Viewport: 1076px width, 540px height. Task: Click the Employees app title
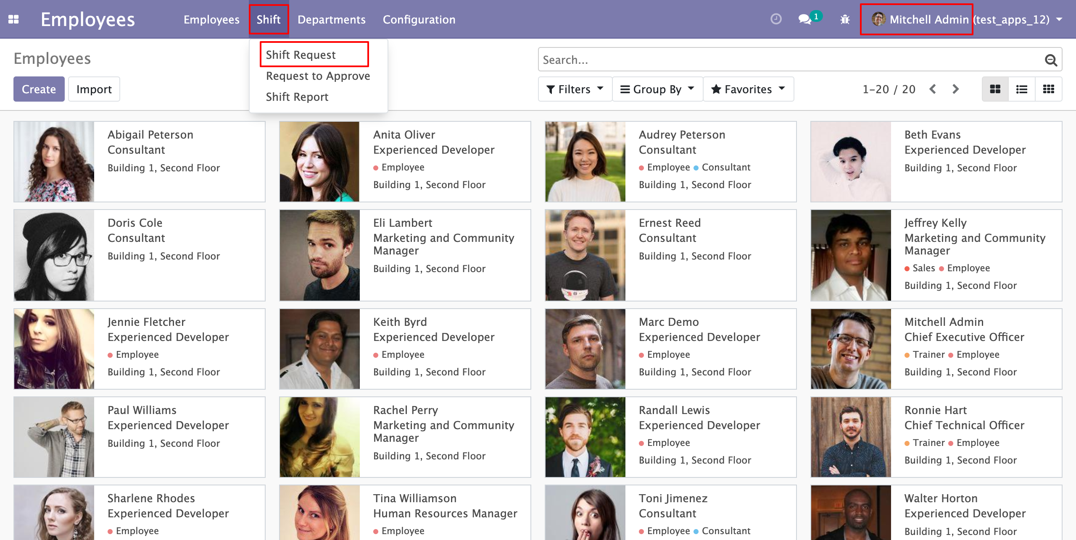click(x=87, y=19)
